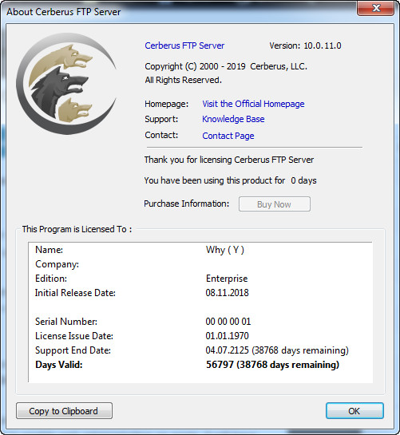400x435 pixels.
Task: Click the Support label
Action: (161, 119)
